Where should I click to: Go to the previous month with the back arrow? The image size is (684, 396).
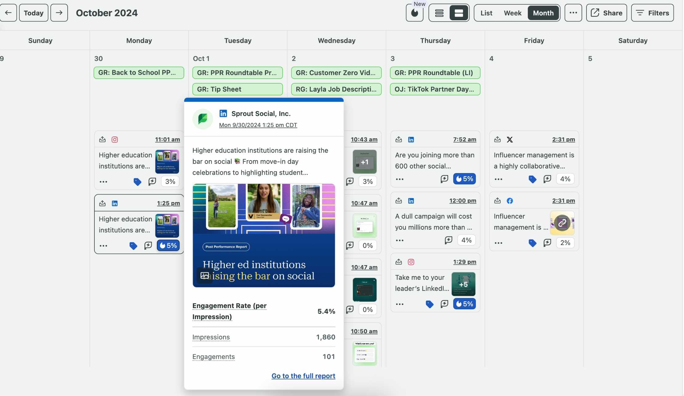click(x=8, y=13)
